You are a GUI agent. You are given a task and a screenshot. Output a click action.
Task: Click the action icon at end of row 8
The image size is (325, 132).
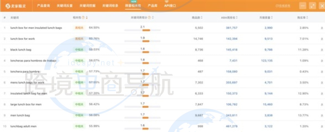(321, 104)
